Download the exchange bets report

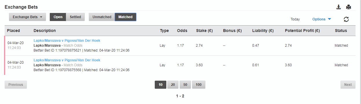pos(339,7)
